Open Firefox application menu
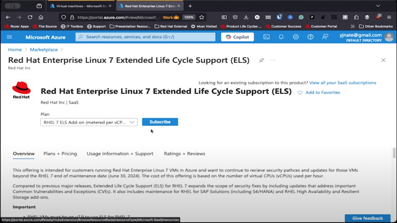 tap(389, 17)
